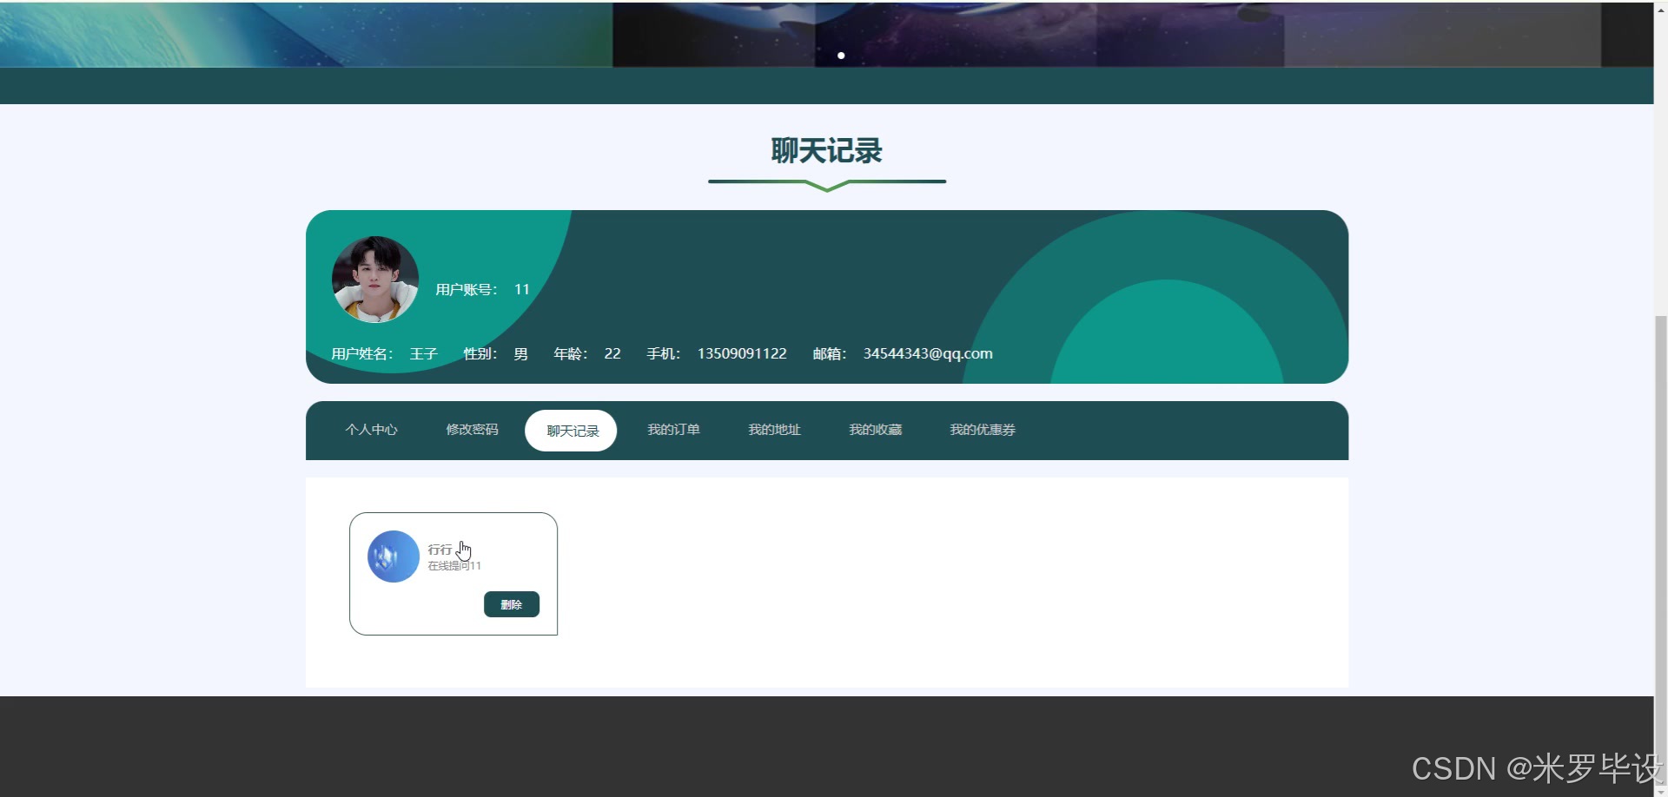
Task: Click the 聊天记录 page heading
Action: (826, 151)
